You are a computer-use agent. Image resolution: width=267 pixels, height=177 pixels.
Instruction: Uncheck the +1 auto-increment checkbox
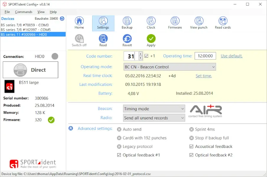click(x=146, y=56)
